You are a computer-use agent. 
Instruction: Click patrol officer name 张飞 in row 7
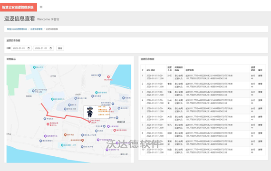[170, 125]
